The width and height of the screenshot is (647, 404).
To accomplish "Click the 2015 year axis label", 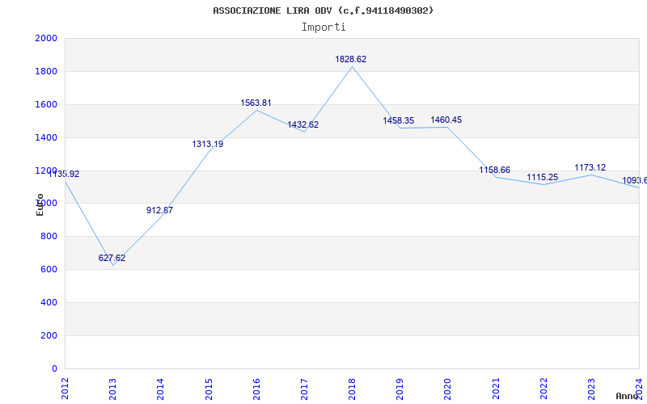I will pos(209,389).
